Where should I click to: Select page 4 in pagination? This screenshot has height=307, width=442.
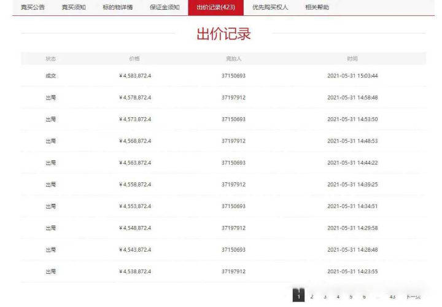click(338, 297)
